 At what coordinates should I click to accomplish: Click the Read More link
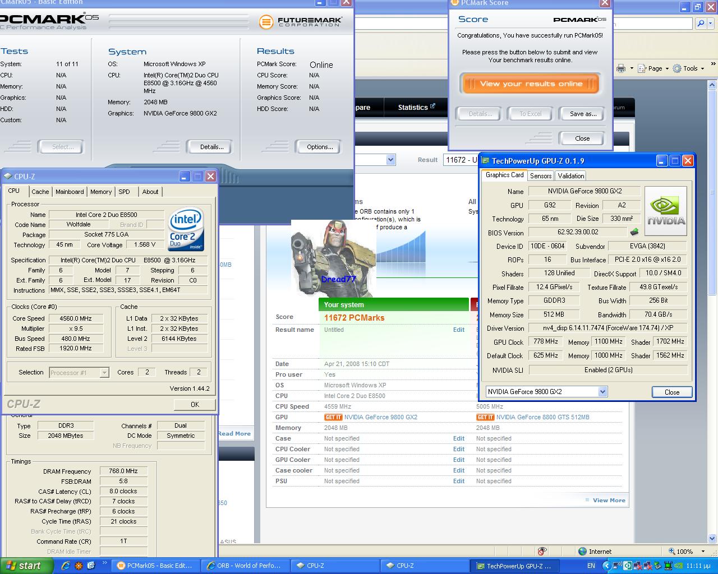[x=234, y=433]
